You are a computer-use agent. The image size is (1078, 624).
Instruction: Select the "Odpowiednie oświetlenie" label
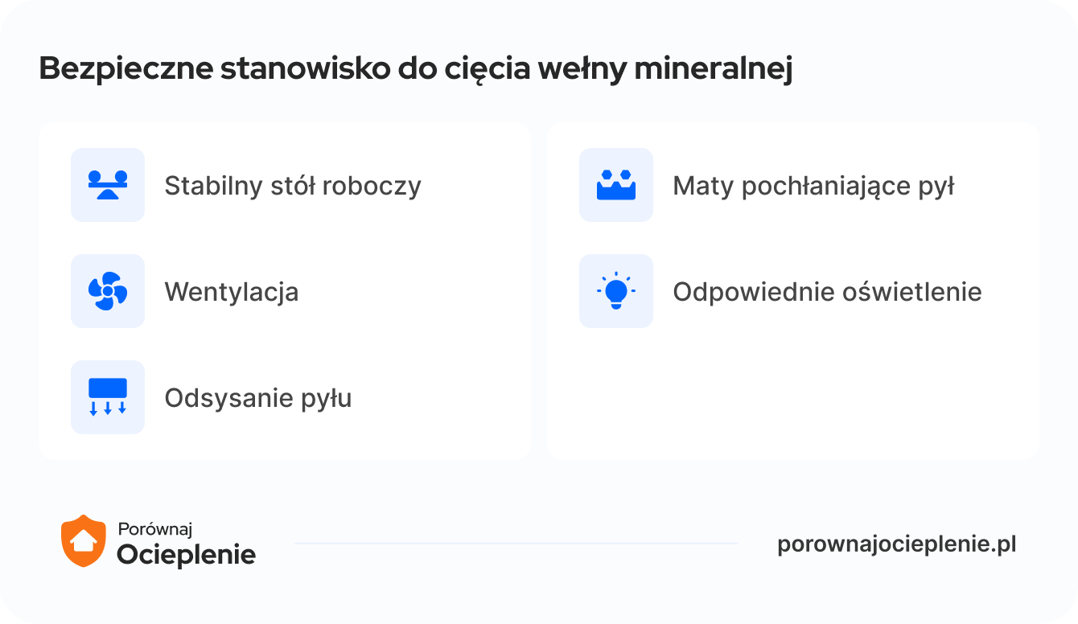click(827, 292)
